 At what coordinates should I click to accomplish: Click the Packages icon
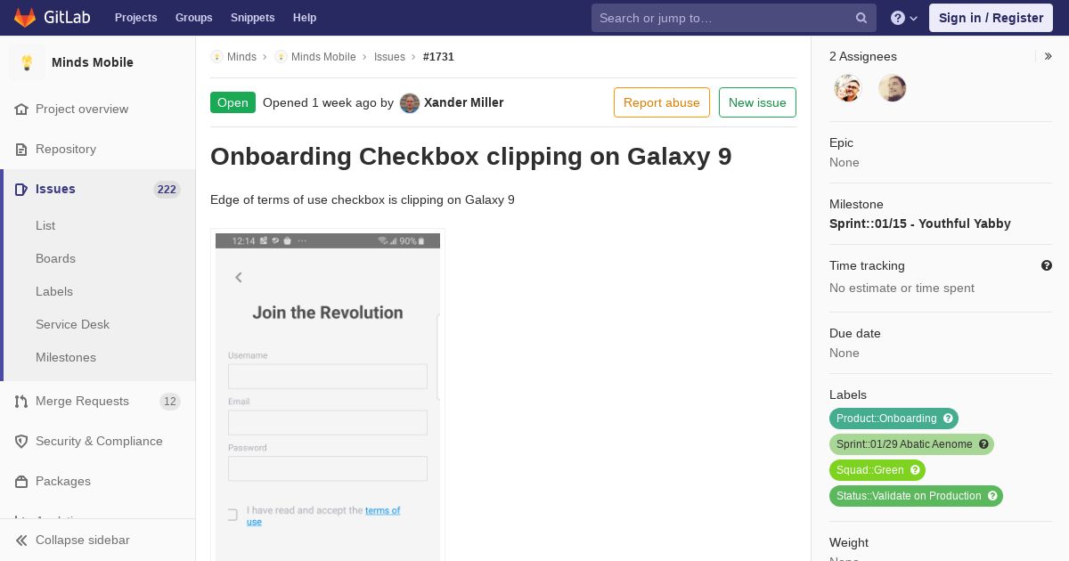(21, 481)
